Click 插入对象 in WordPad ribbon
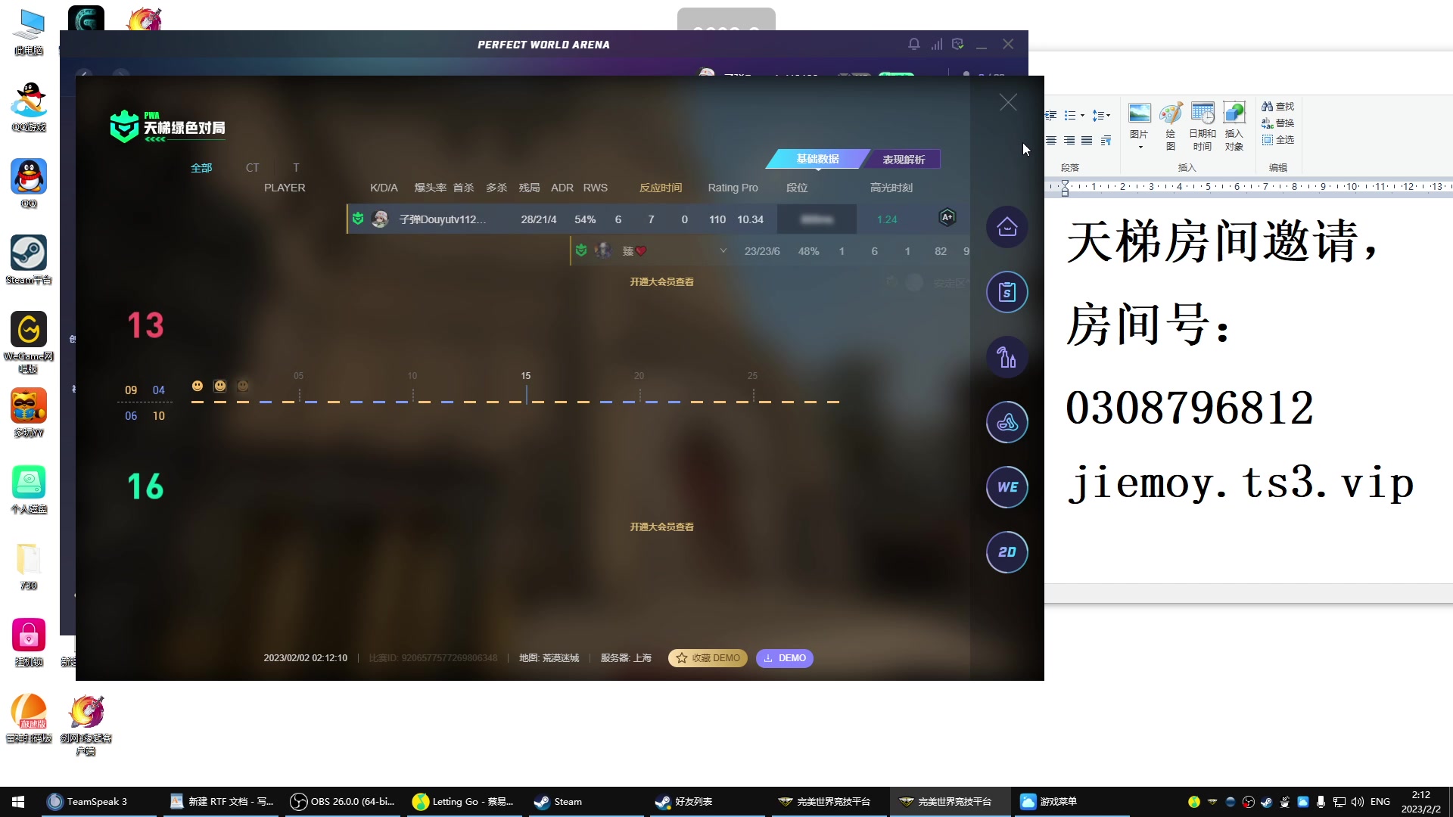This screenshot has width=1453, height=817. point(1234,126)
